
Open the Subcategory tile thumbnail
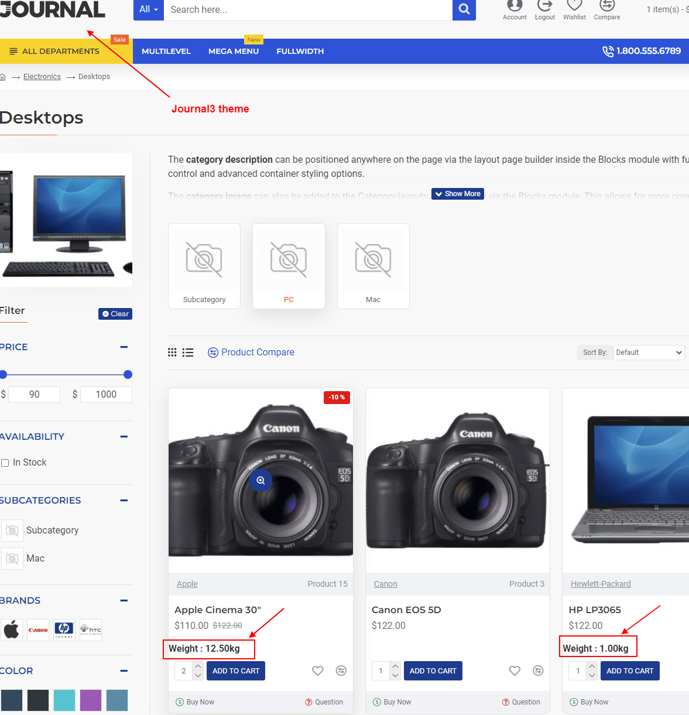(204, 266)
